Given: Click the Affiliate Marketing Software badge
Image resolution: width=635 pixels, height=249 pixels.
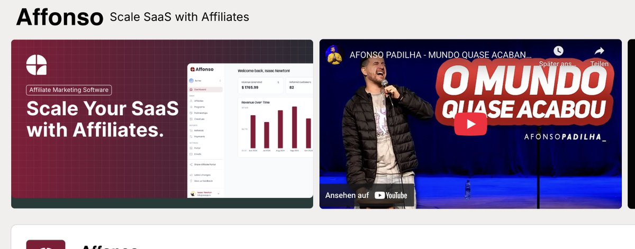Looking at the screenshot, I should tap(69, 90).
